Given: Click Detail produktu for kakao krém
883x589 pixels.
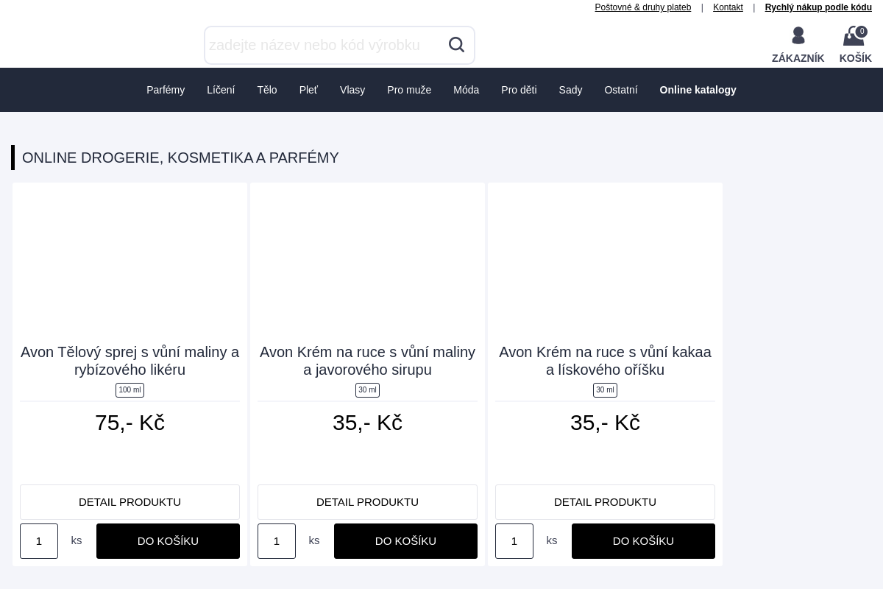Looking at the screenshot, I should (x=605, y=502).
